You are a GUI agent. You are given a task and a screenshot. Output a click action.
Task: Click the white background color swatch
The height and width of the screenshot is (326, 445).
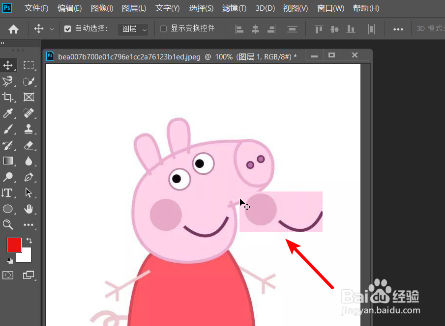coord(26,257)
